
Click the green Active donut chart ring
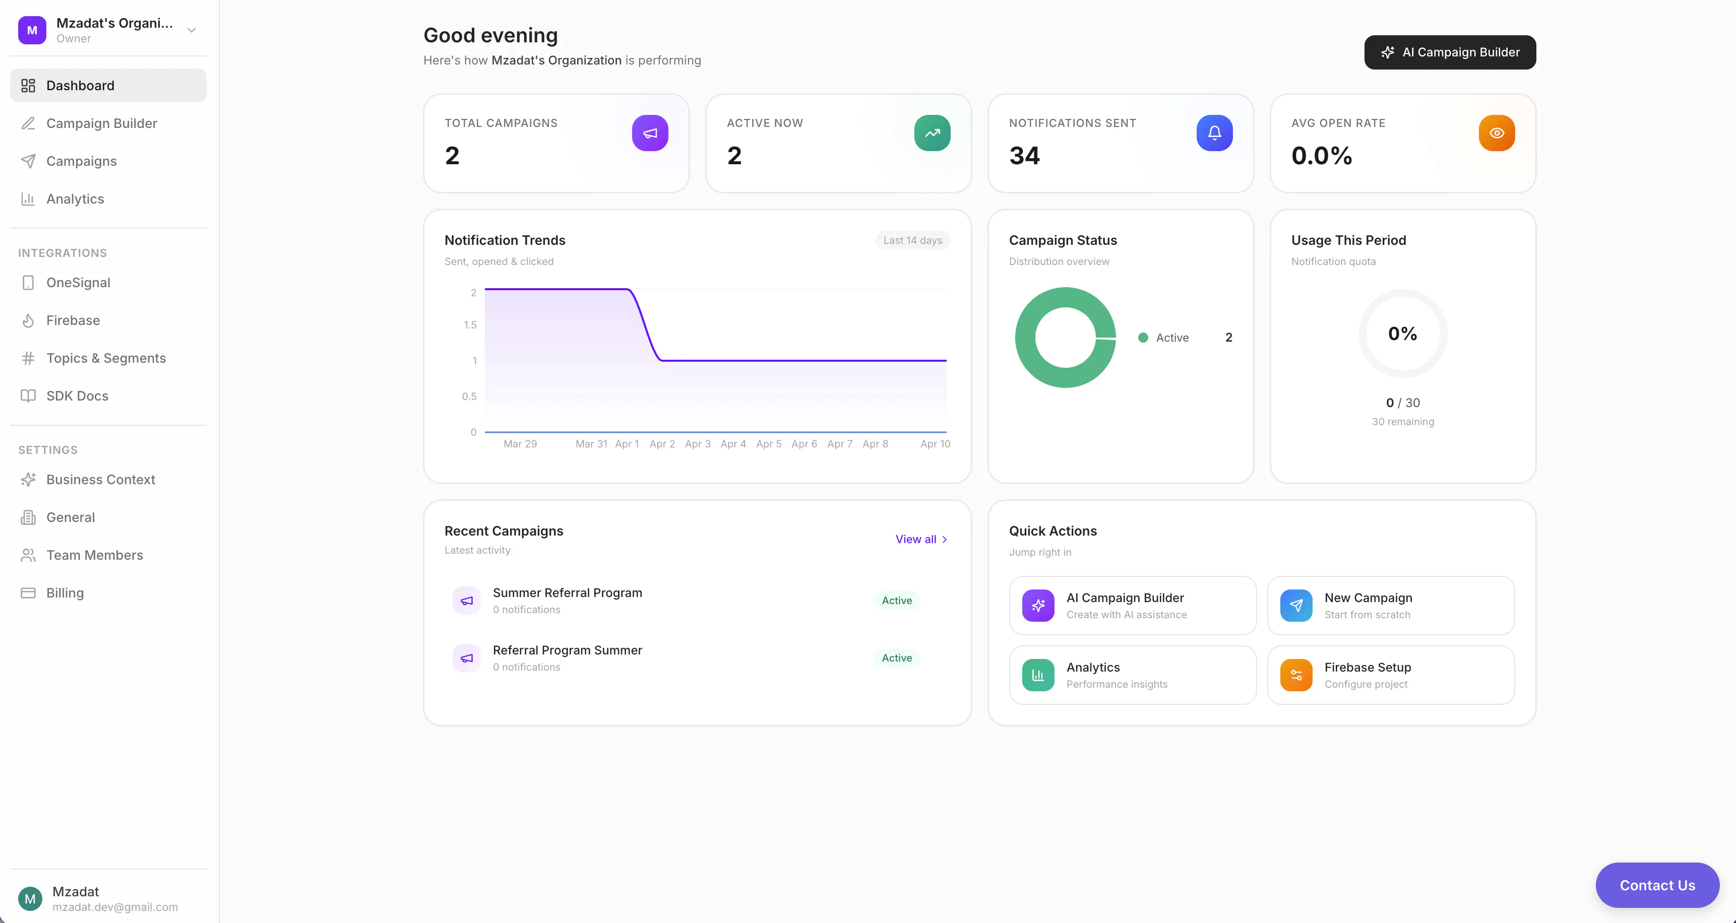coord(1025,338)
